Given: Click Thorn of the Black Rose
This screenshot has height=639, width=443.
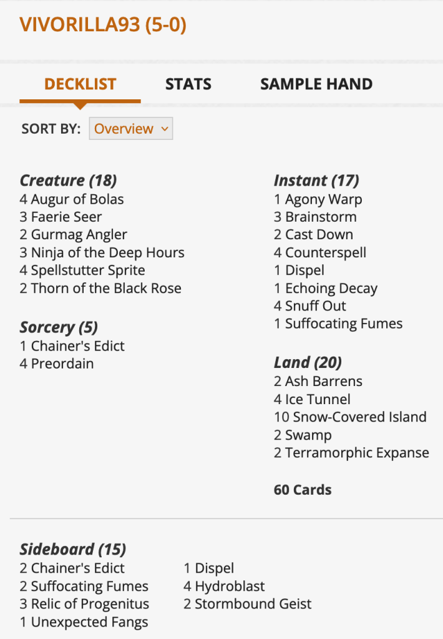Looking at the screenshot, I should coord(106,288).
